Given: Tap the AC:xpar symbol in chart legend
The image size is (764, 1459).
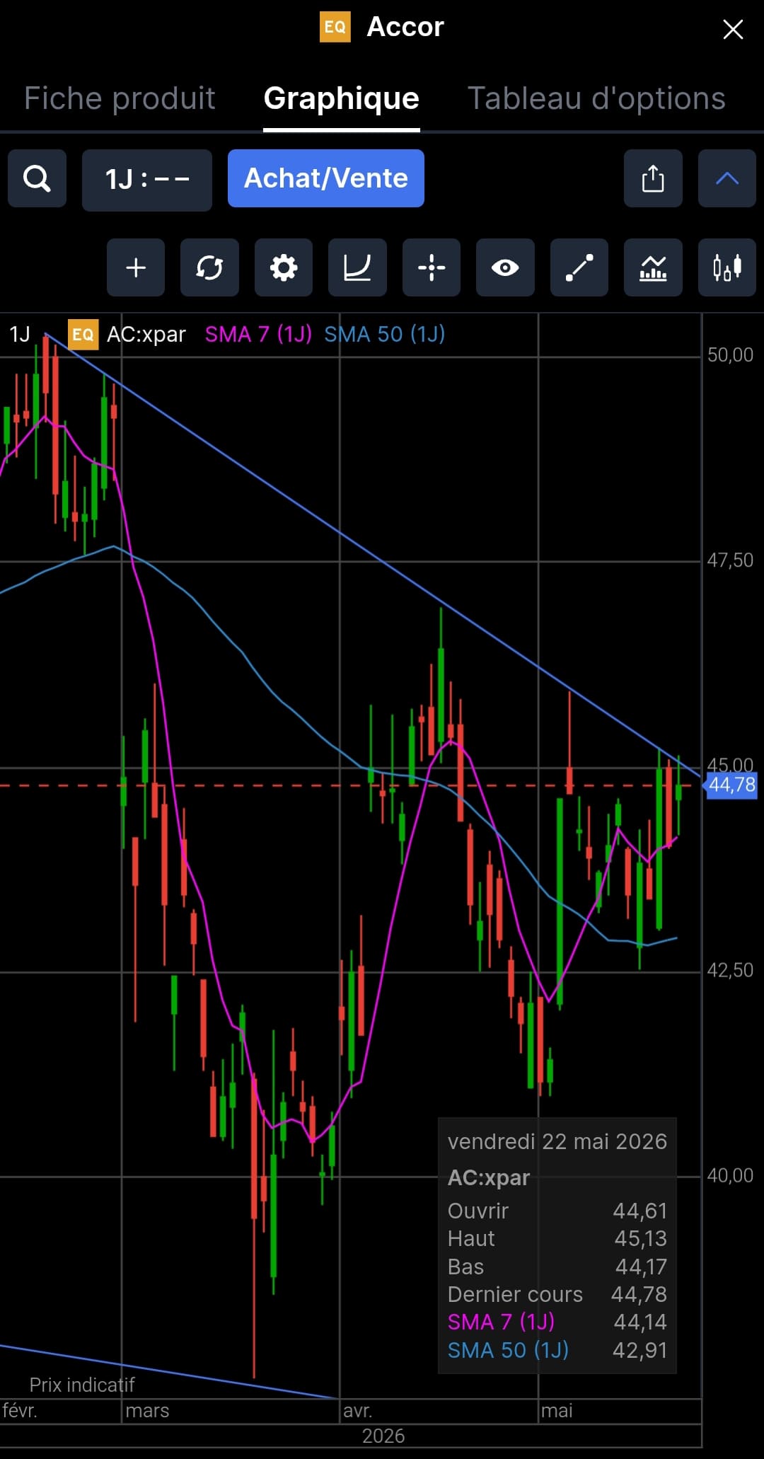Looking at the screenshot, I should [x=146, y=334].
